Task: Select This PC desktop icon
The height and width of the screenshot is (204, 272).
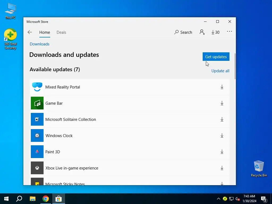Action: [10, 11]
